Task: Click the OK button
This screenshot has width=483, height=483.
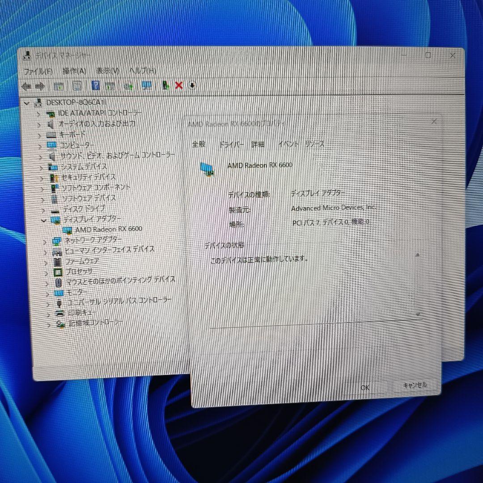Action: point(366,387)
